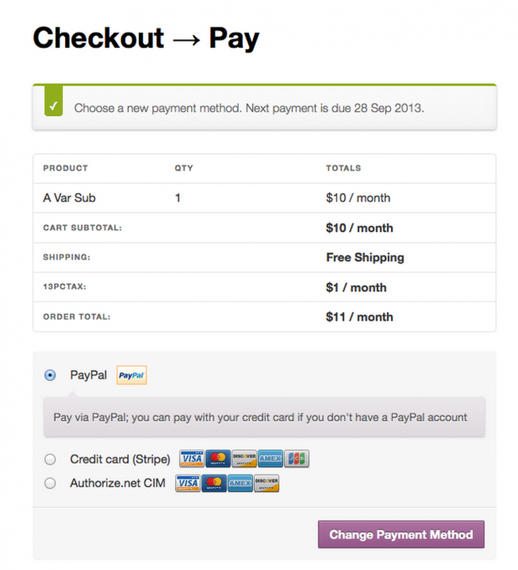Screen dimensions: 518x570
Task: Click the Amex icon in Stripe row
Action: point(270,459)
